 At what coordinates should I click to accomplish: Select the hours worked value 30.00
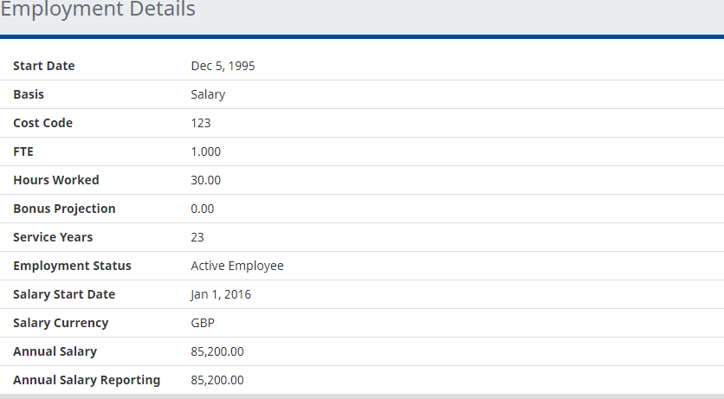pyautogui.click(x=206, y=180)
